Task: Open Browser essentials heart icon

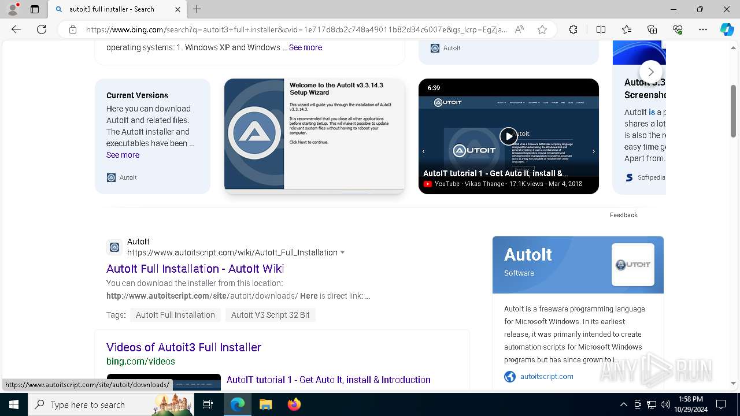Action: [678, 29]
